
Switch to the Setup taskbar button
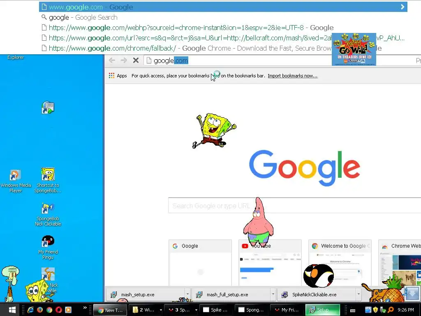click(x=322, y=310)
